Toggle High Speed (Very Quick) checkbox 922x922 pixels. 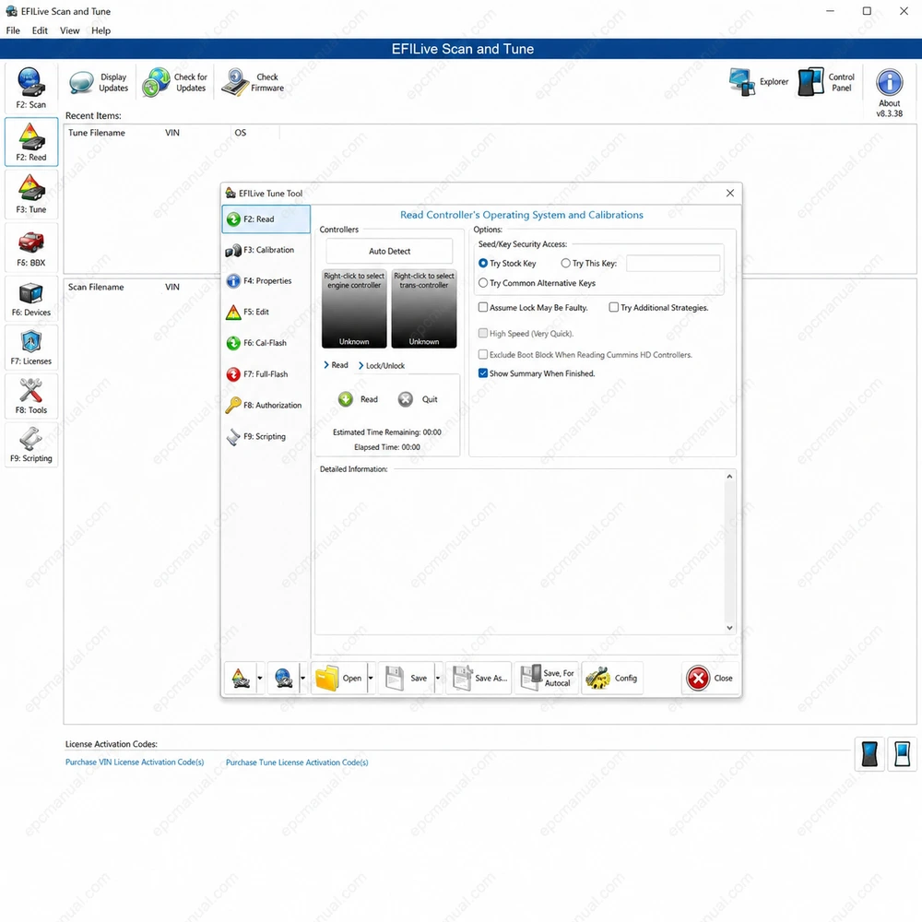coord(483,333)
